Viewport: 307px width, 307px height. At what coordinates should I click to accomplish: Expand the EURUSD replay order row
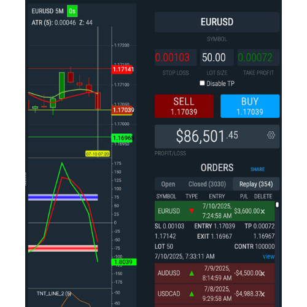[214, 211]
